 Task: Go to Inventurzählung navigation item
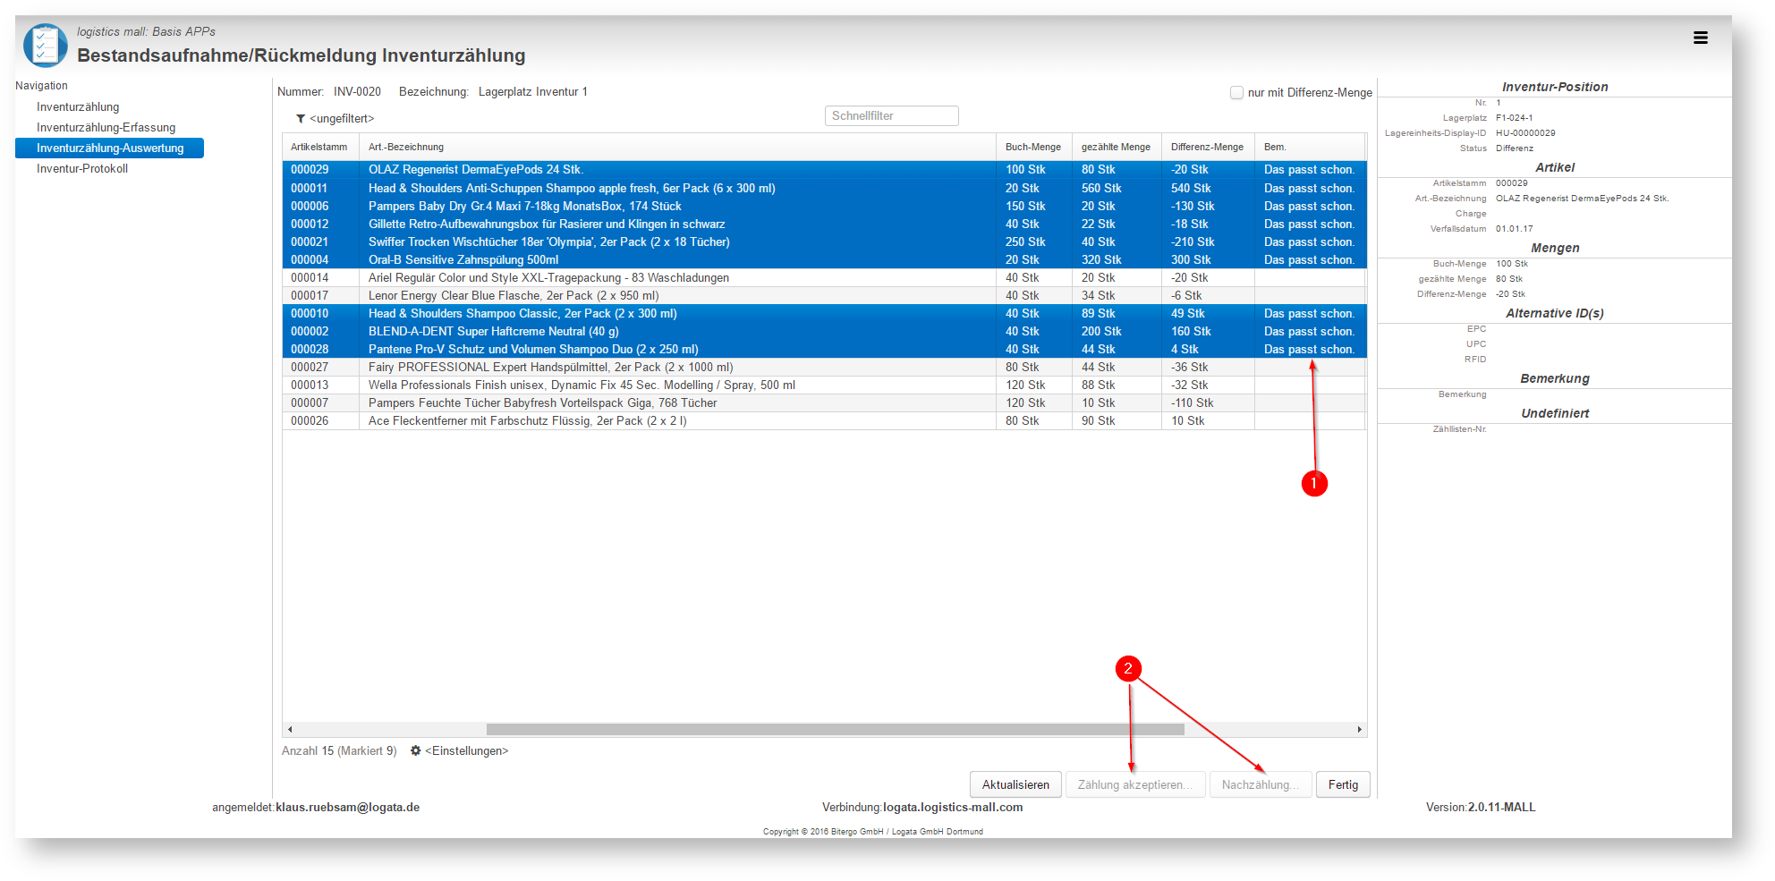point(78,106)
